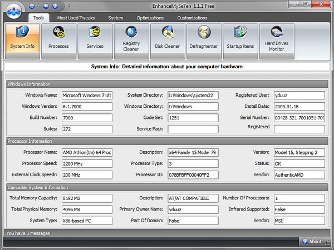
Task: Click the Windows Name field
Action: point(87,95)
